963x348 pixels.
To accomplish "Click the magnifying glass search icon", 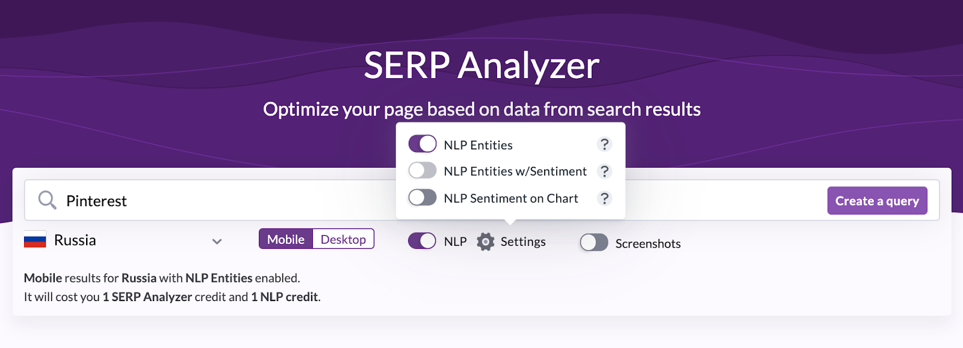I will coord(47,200).
